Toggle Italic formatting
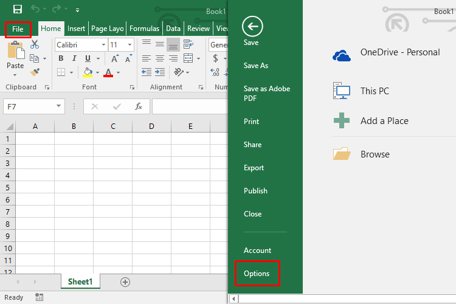Screen dimensions: 456x304 pyautogui.click(x=74, y=58)
